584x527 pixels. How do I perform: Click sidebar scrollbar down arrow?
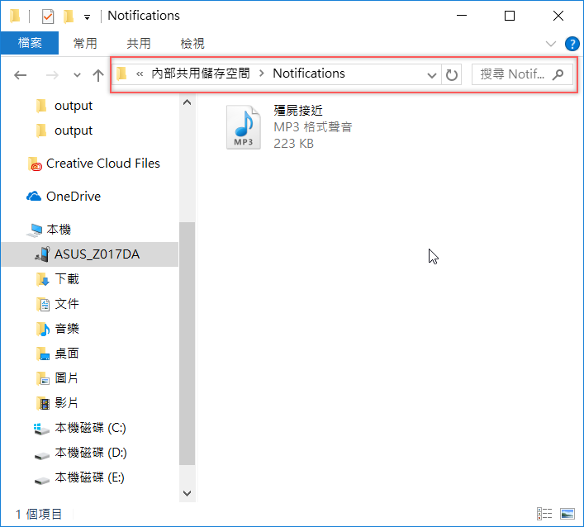[187, 493]
